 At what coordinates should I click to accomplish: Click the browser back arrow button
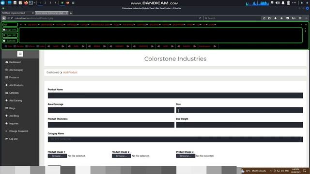pyautogui.click(x=4, y=18)
